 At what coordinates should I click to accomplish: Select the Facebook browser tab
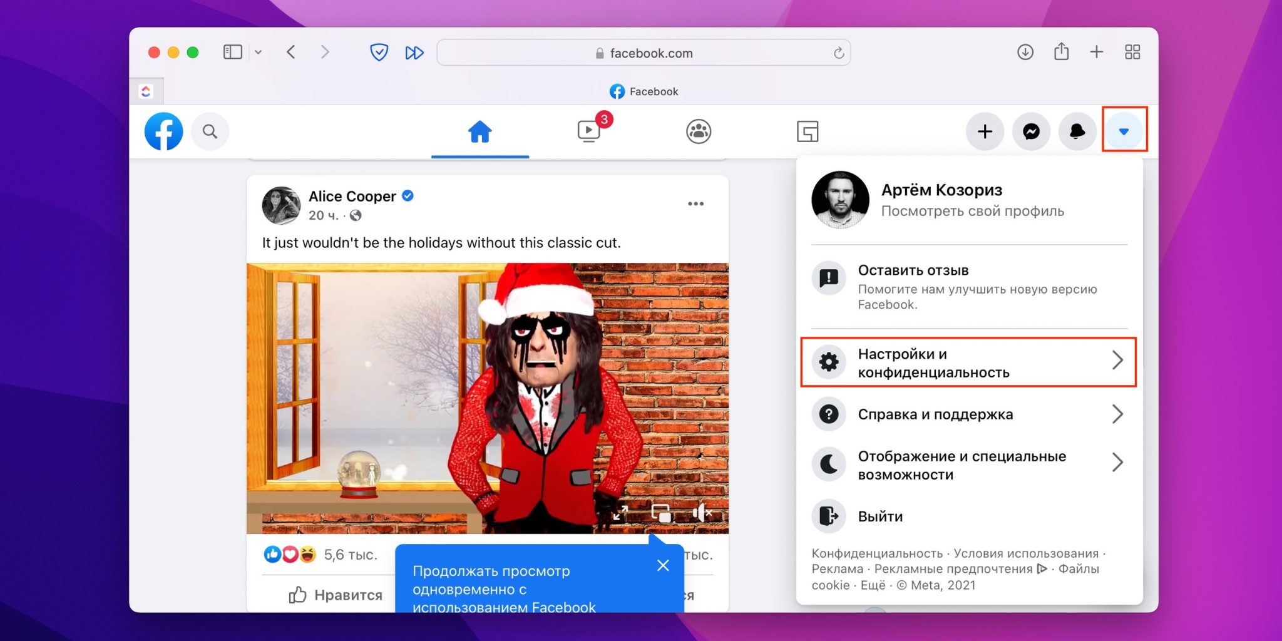644,91
